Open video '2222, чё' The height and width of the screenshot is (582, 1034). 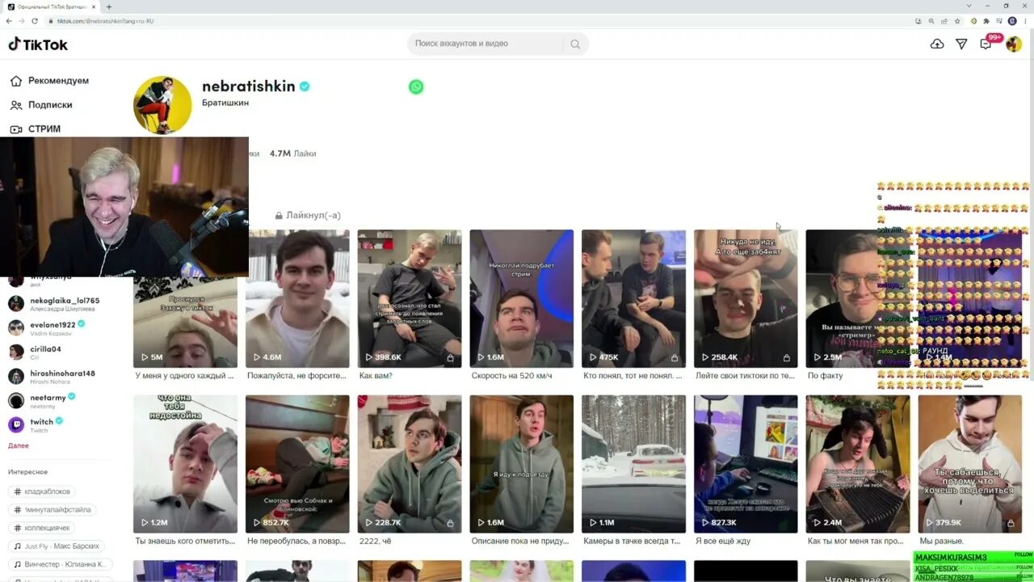[x=410, y=464]
